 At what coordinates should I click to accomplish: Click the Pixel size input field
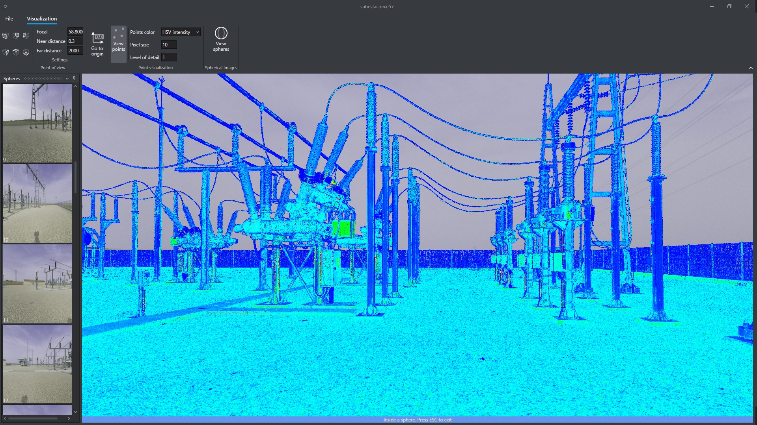(169, 45)
